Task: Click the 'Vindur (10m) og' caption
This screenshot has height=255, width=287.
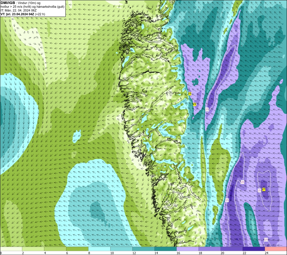Action: tap(29, 3)
